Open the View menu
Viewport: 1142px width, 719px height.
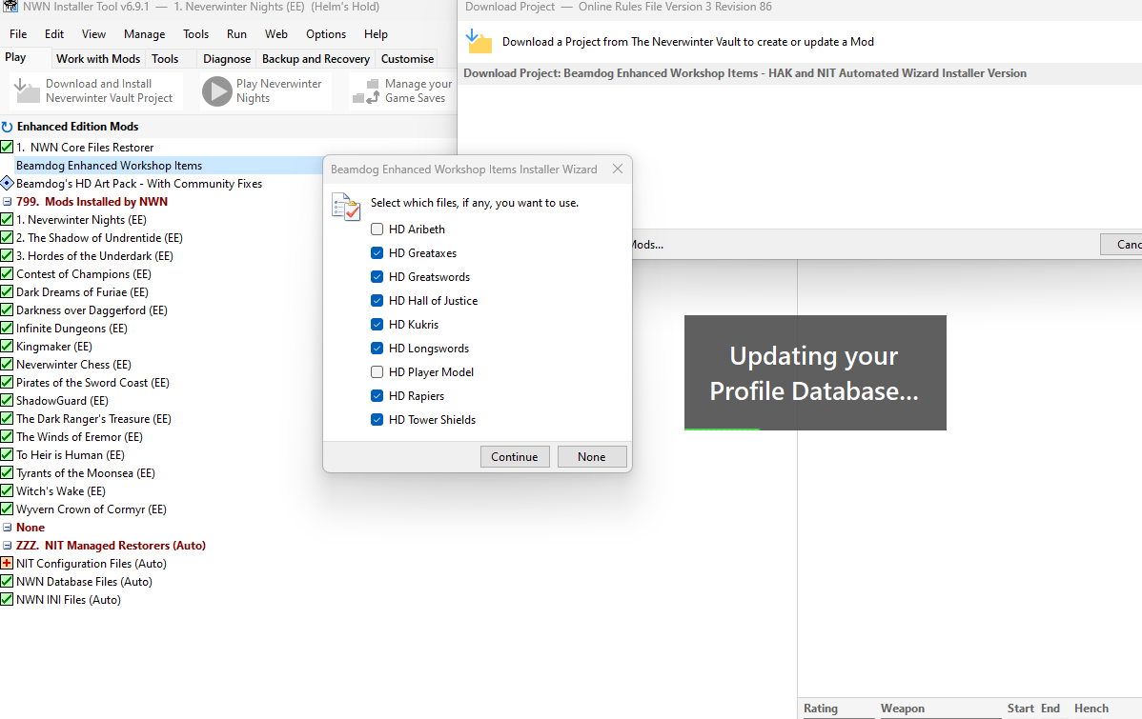tap(93, 34)
